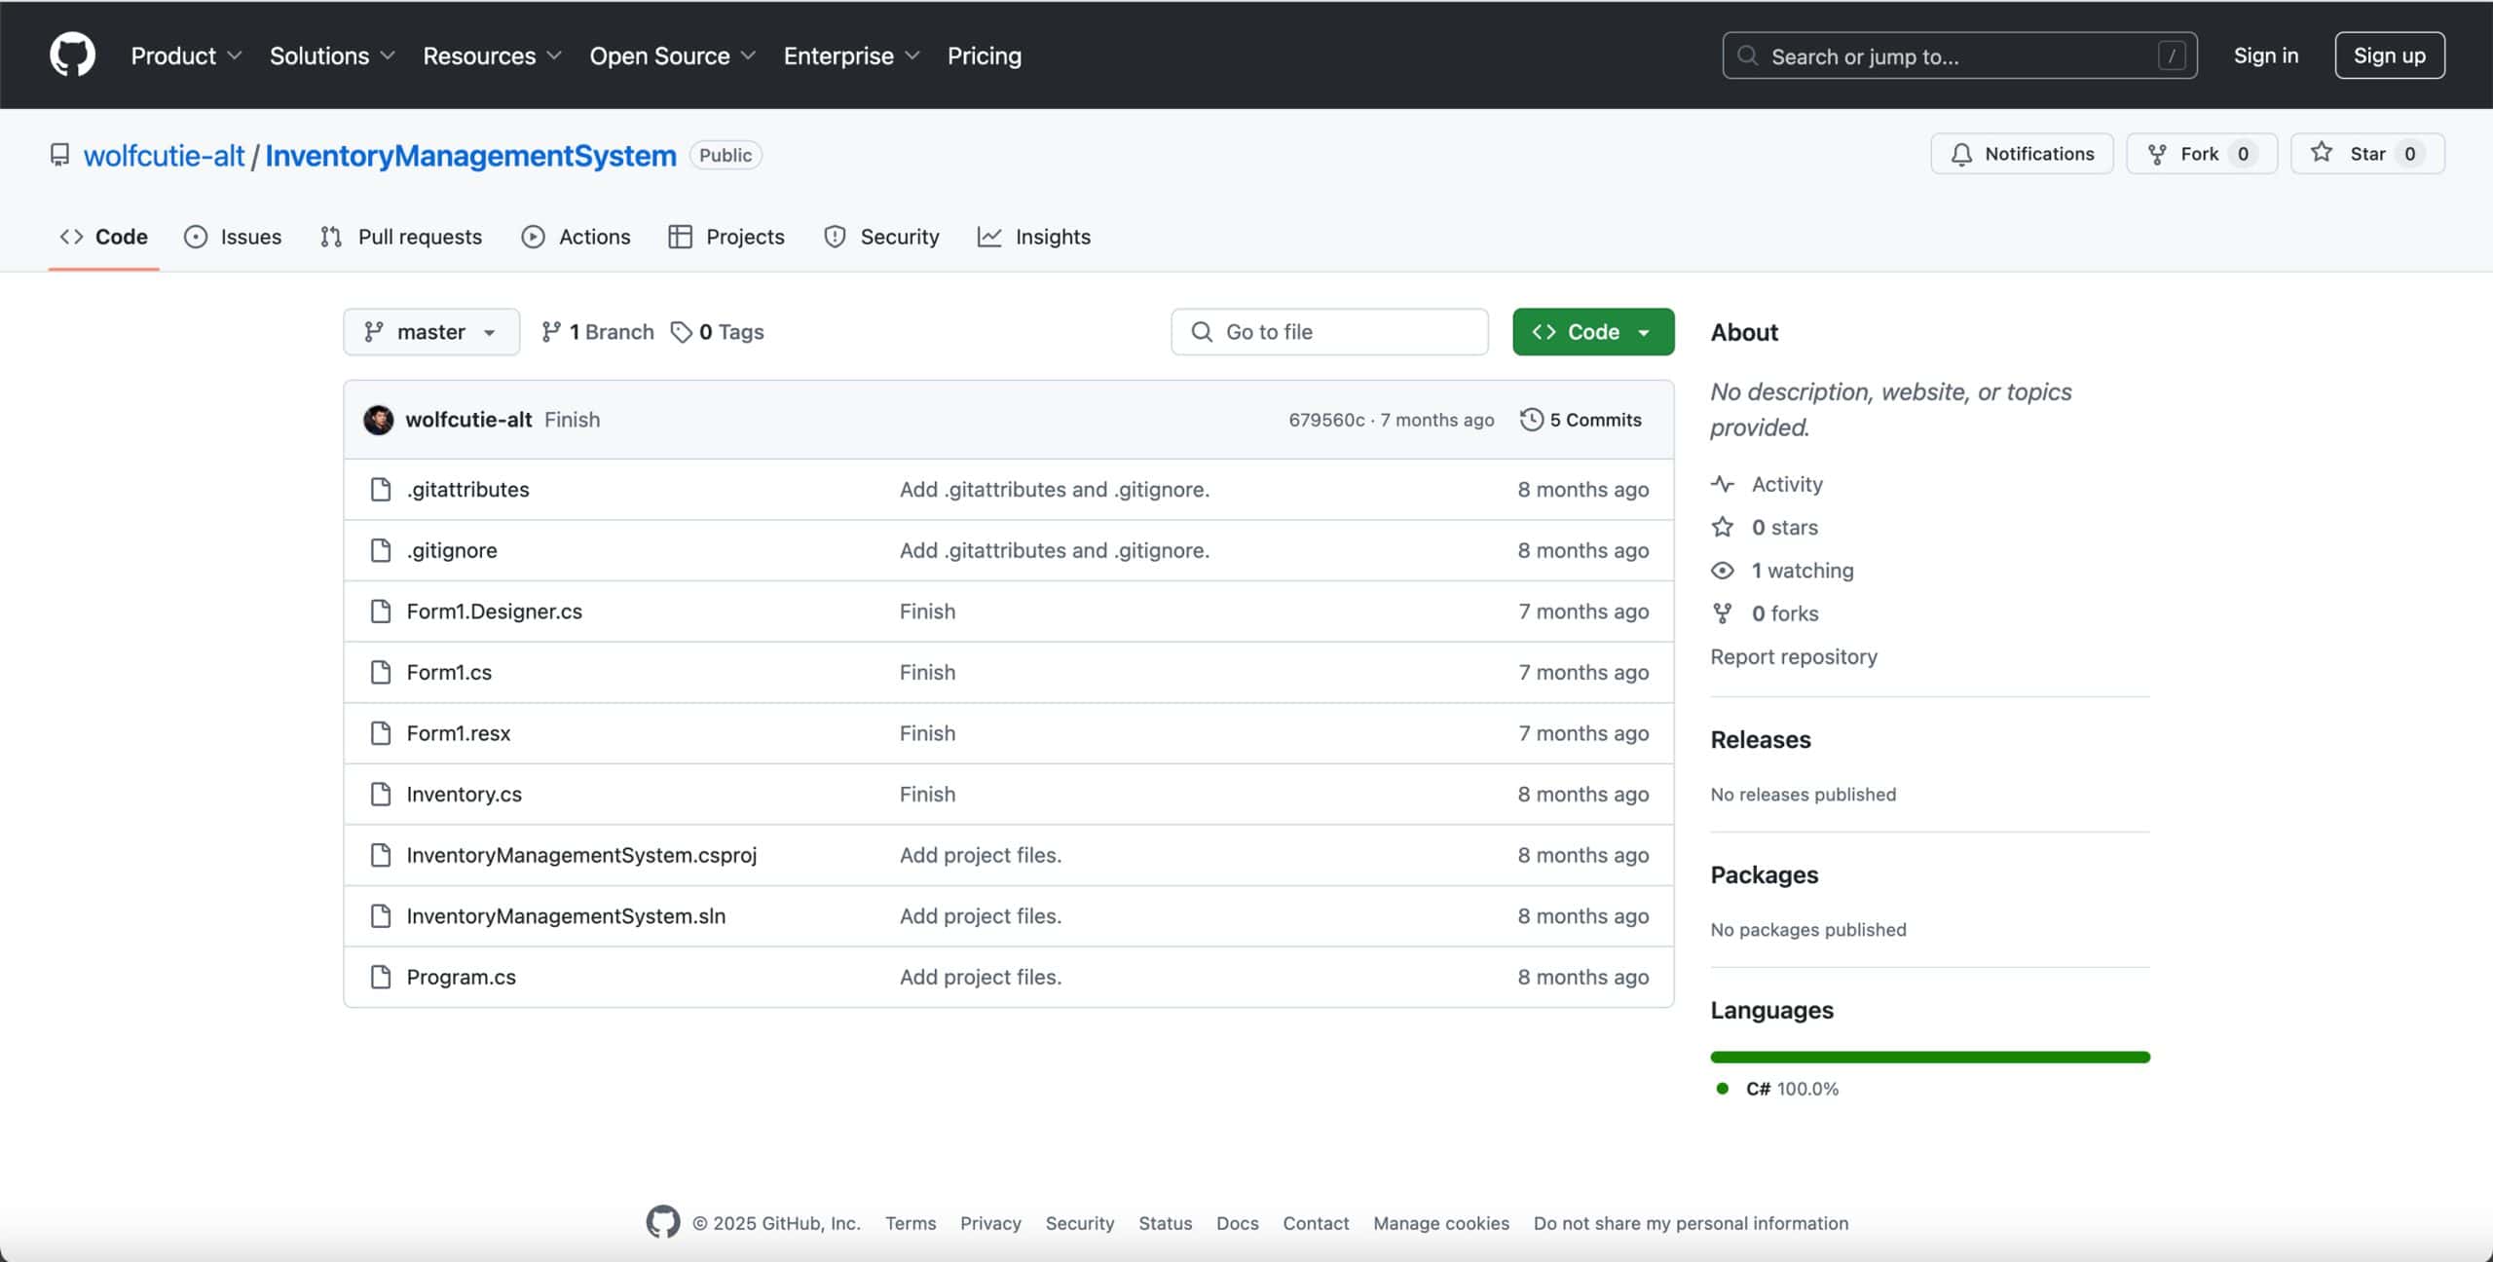The height and width of the screenshot is (1262, 2493).
Task: Click the branch icon next to 1 Branch
Action: click(x=551, y=332)
